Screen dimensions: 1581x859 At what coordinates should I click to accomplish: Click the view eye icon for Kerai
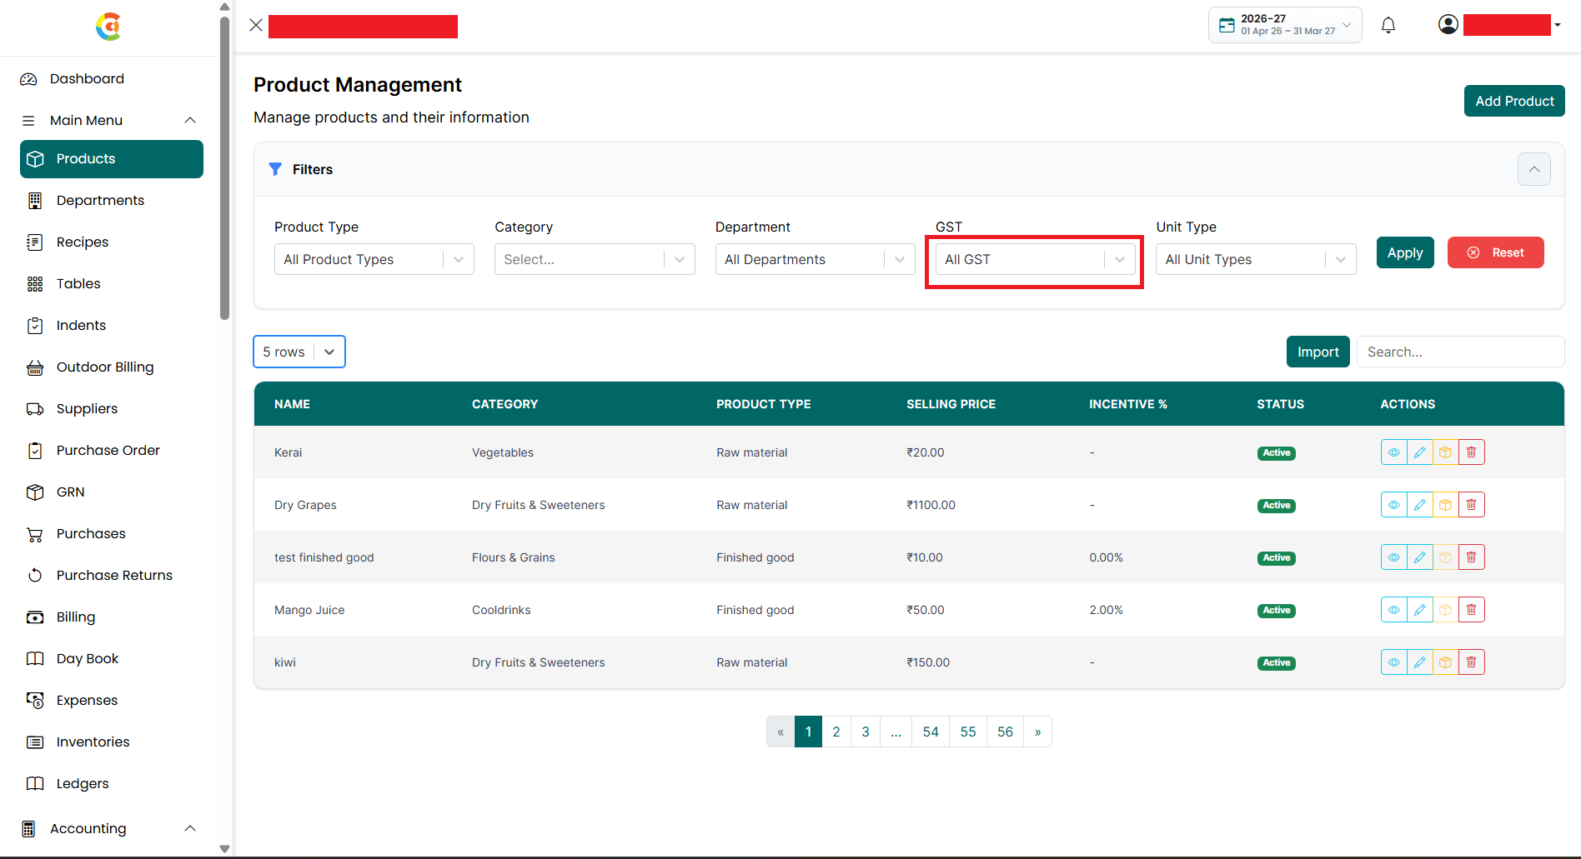click(1393, 452)
